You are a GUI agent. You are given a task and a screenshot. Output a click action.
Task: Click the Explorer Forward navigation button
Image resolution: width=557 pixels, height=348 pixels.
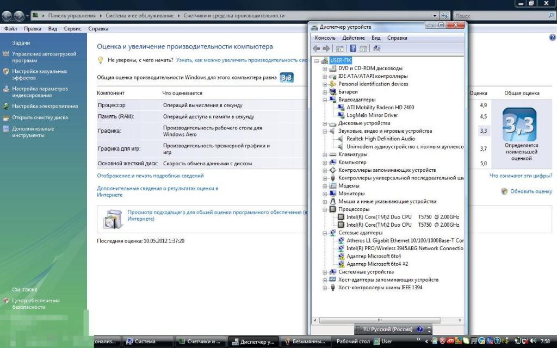coord(19,16)
